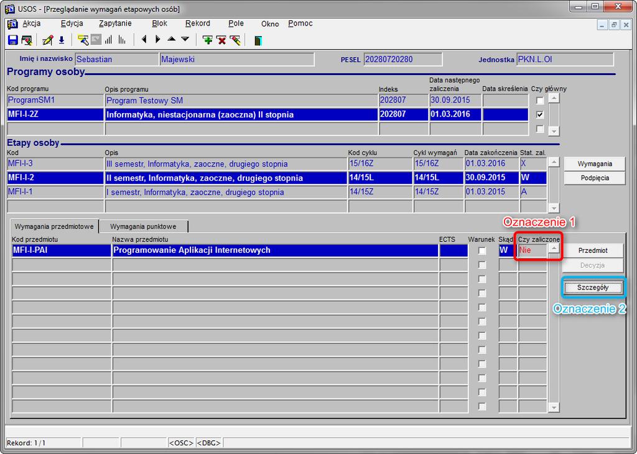Insert a record with the green plus icon

tap(208, 40)
